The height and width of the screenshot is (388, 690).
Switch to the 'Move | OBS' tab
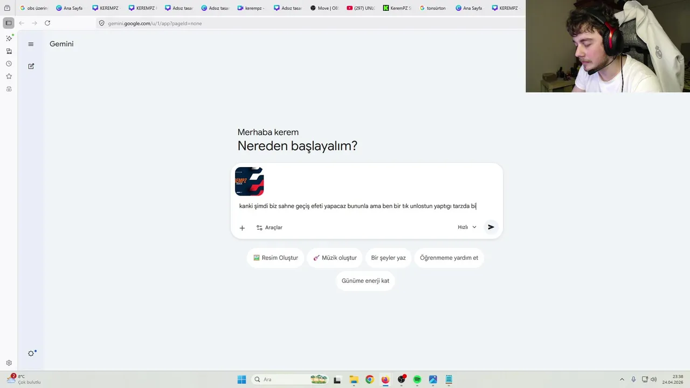point(324,8)
